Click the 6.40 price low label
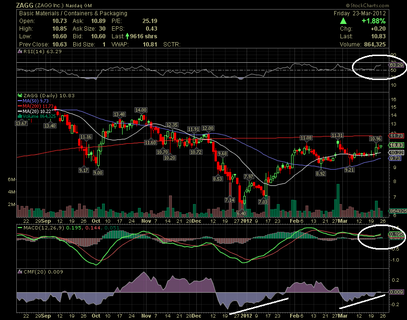The height and width of the screenshot is (320, 407). pyautogui.click(x=241, y=213)
